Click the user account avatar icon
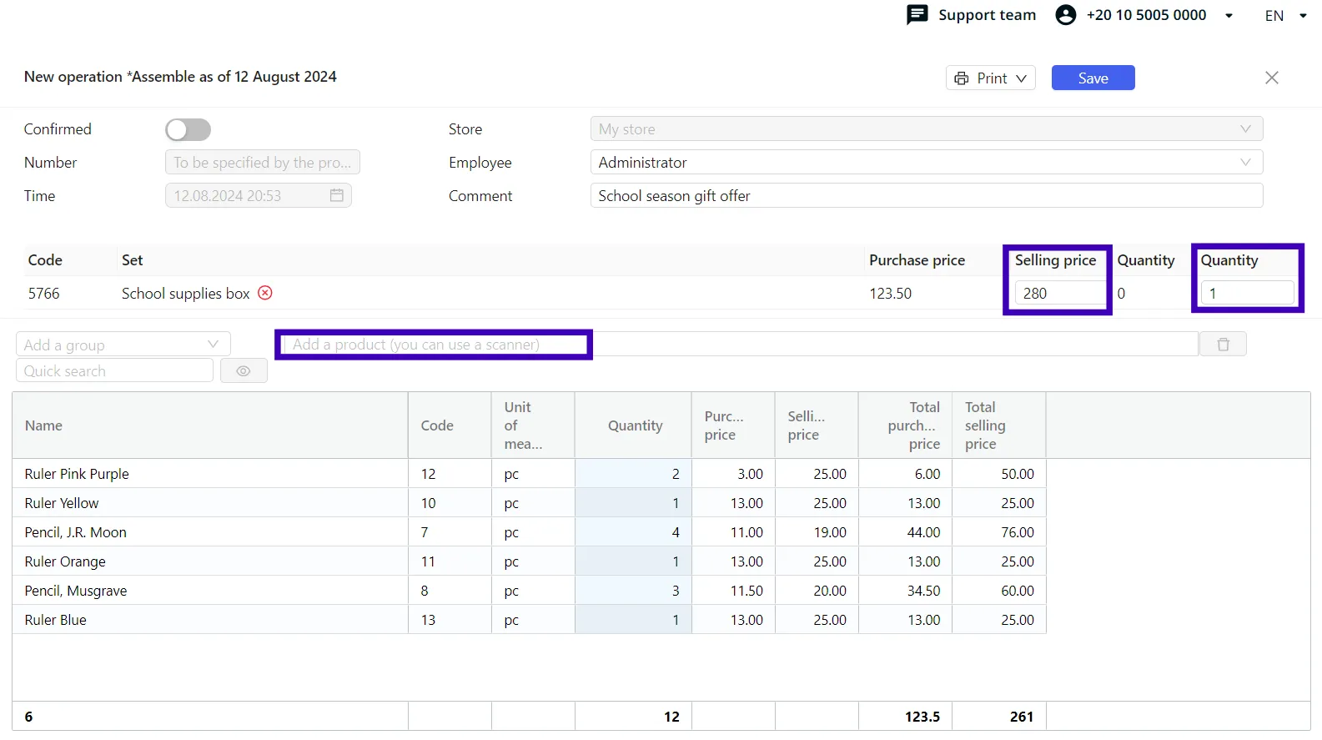 pos(1065,15)
